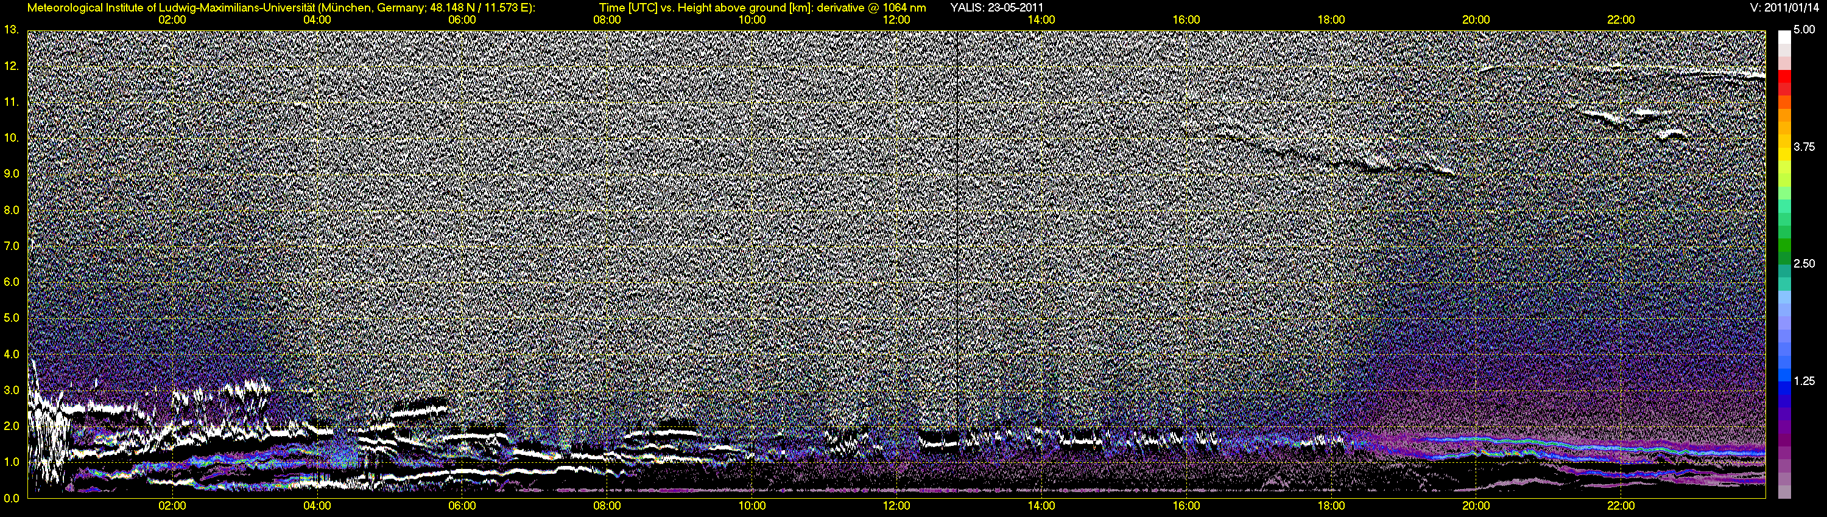The height and width of the screenshot is (517, 1827).
Task: Click the 11. height axis label
Action: pyautogui.click(x=10, y=102)
